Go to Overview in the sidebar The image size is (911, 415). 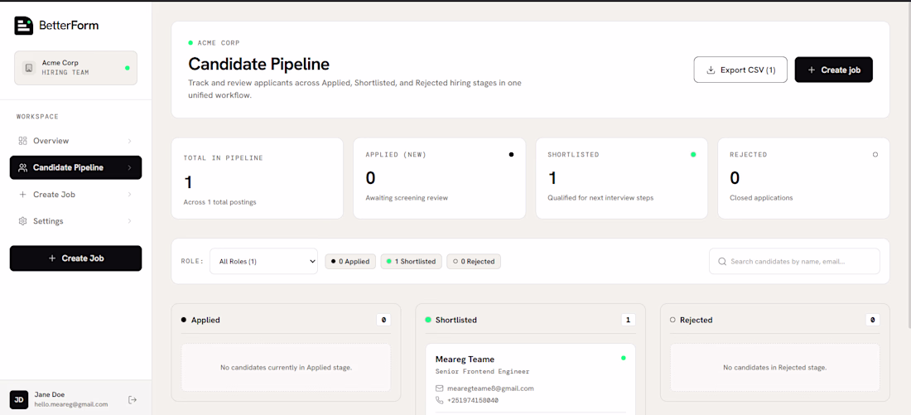tap(75, 141)
